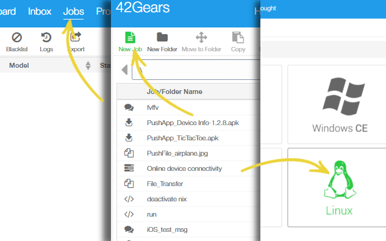Sort by the Model column arrows
Image resolution: width=386 pixels, height=241 pixels.
(x=88, y=65)
